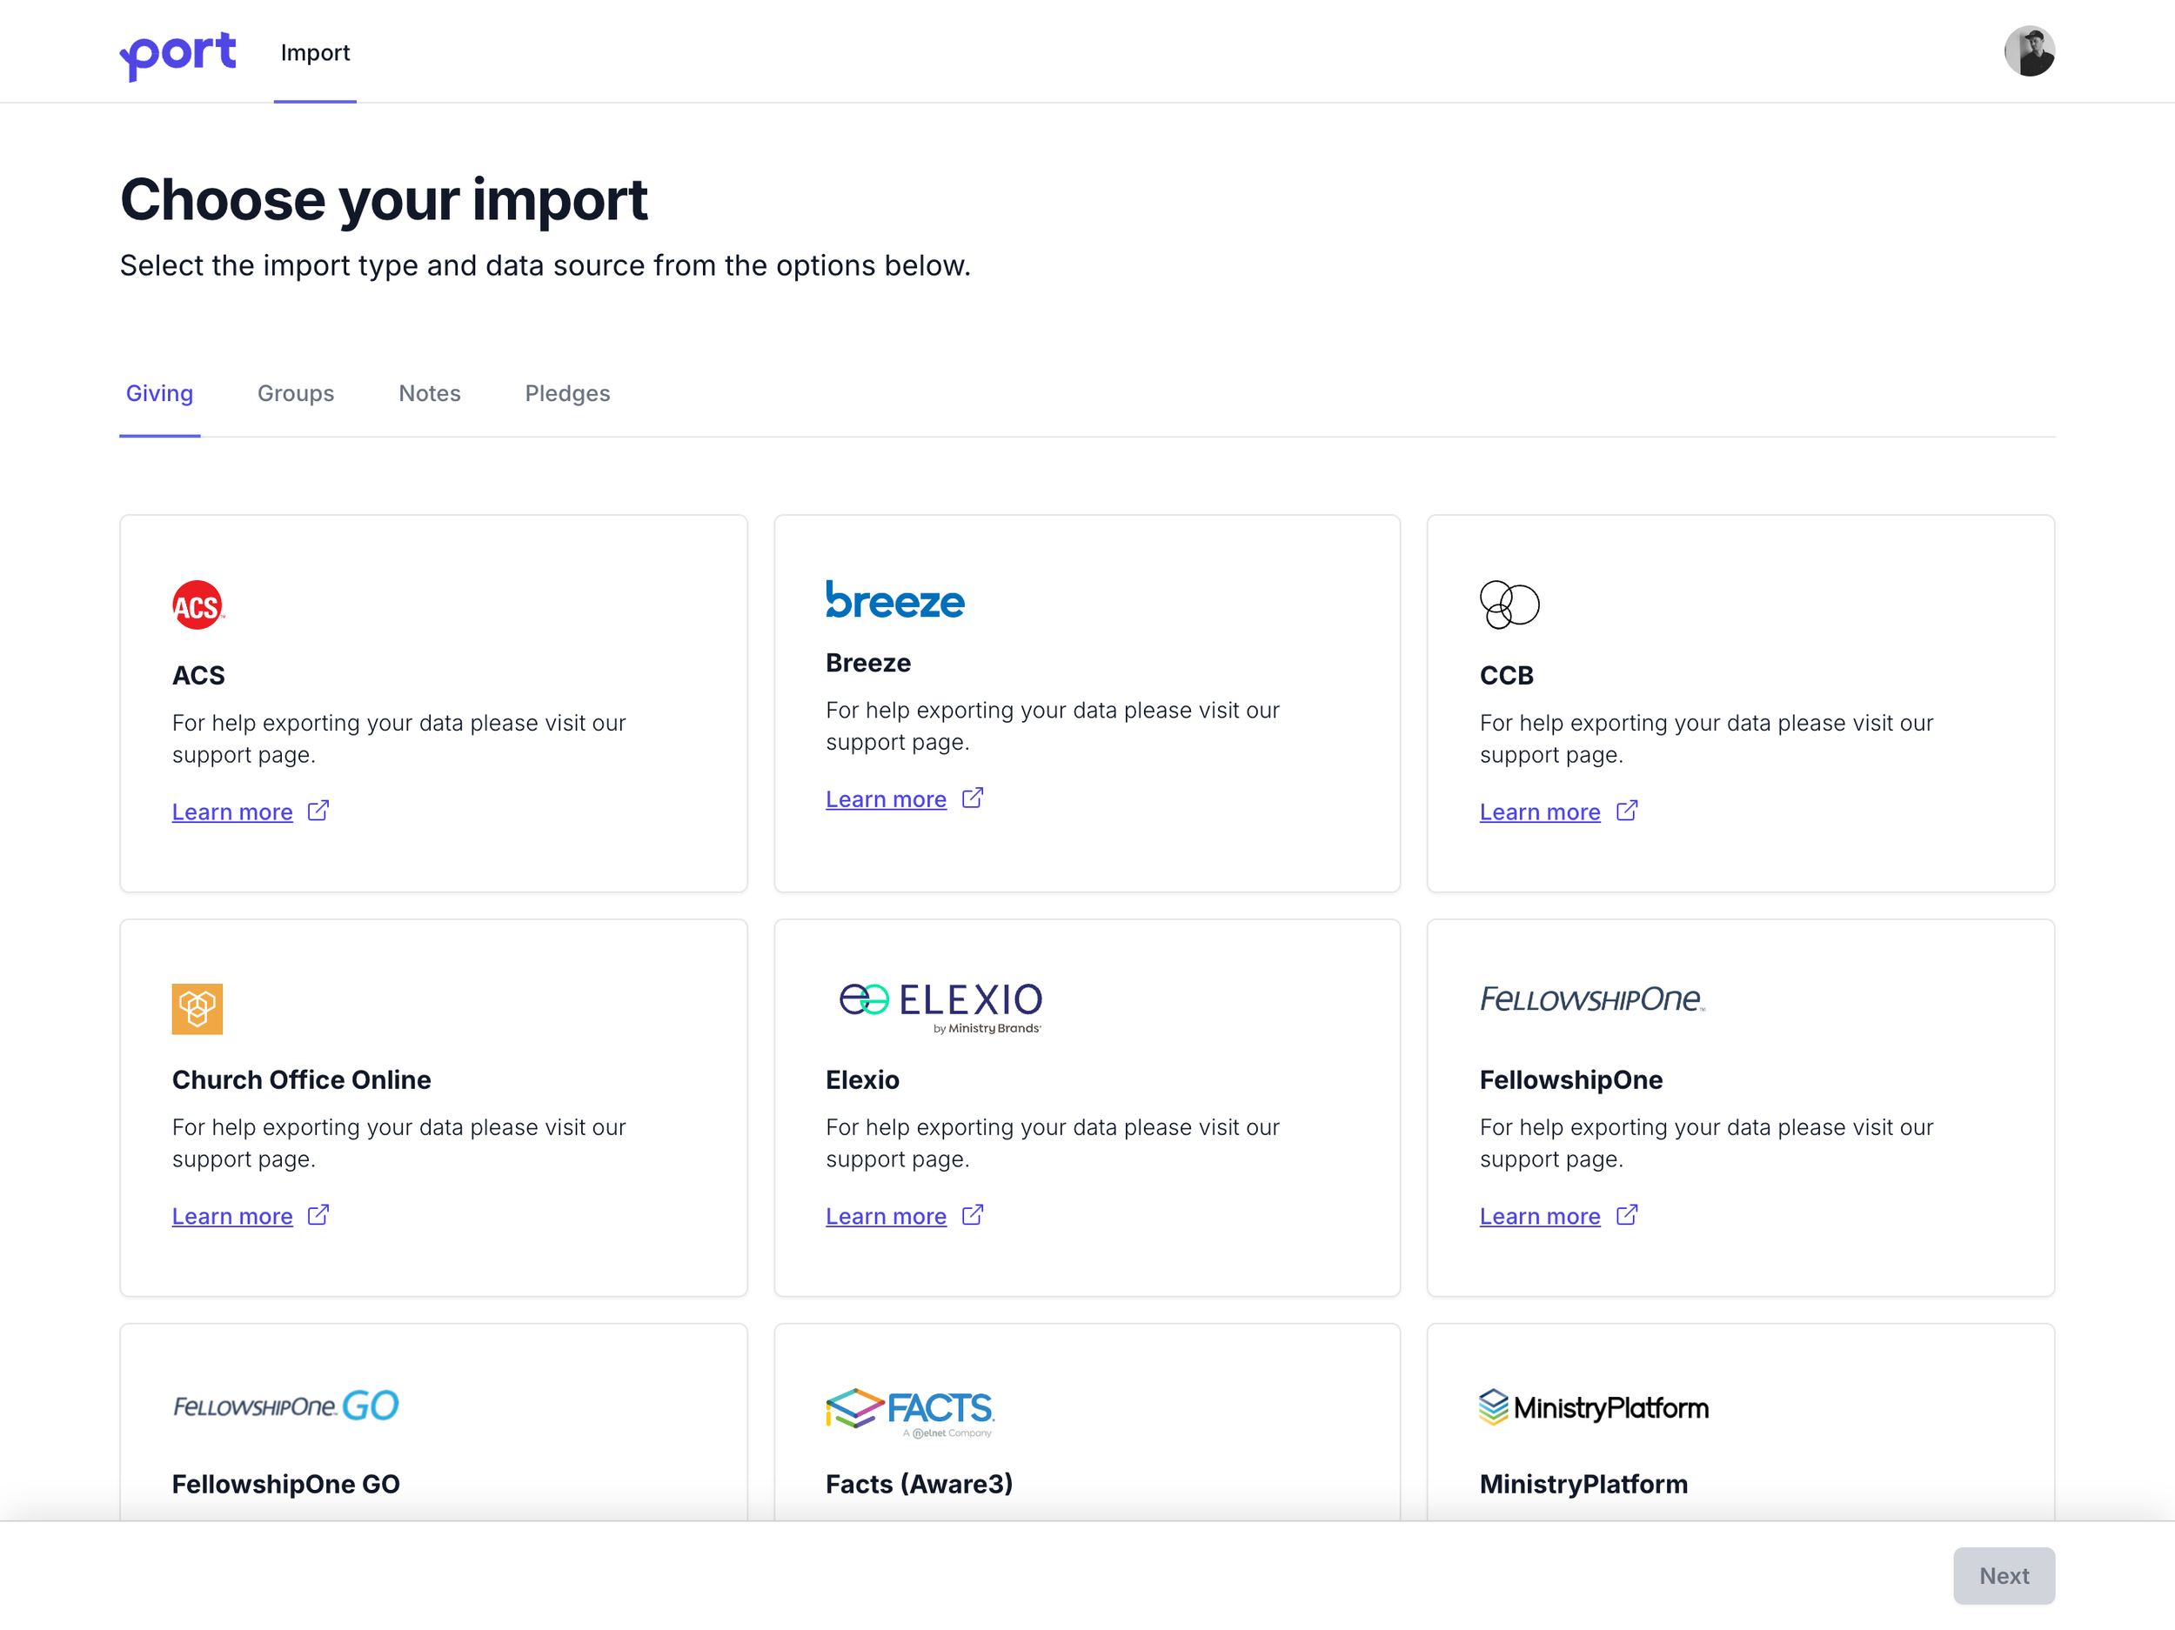Click the MinistryPlatform logo
This screenshot has width=2175, height=1630.
click(x=1594, y=1406)
